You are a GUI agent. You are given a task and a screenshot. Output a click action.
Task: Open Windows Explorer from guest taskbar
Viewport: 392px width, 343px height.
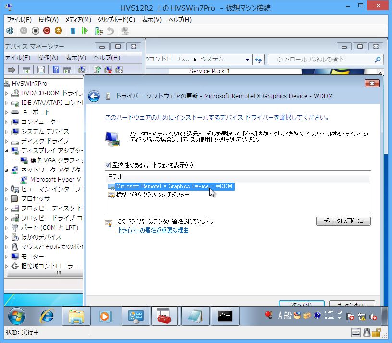pos(76,316)
